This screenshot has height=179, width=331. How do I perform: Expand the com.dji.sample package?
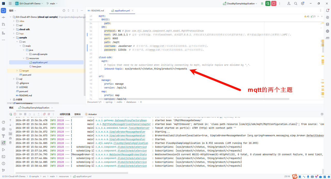[x=27, y=54]
